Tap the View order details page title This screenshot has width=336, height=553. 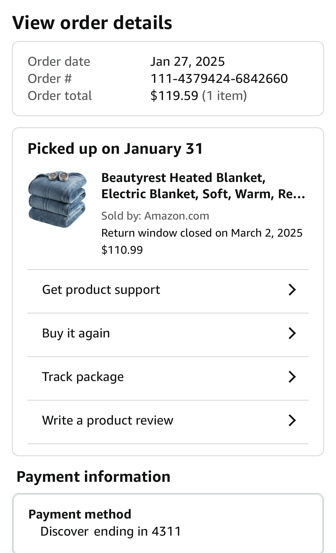[x=92, y=23]
